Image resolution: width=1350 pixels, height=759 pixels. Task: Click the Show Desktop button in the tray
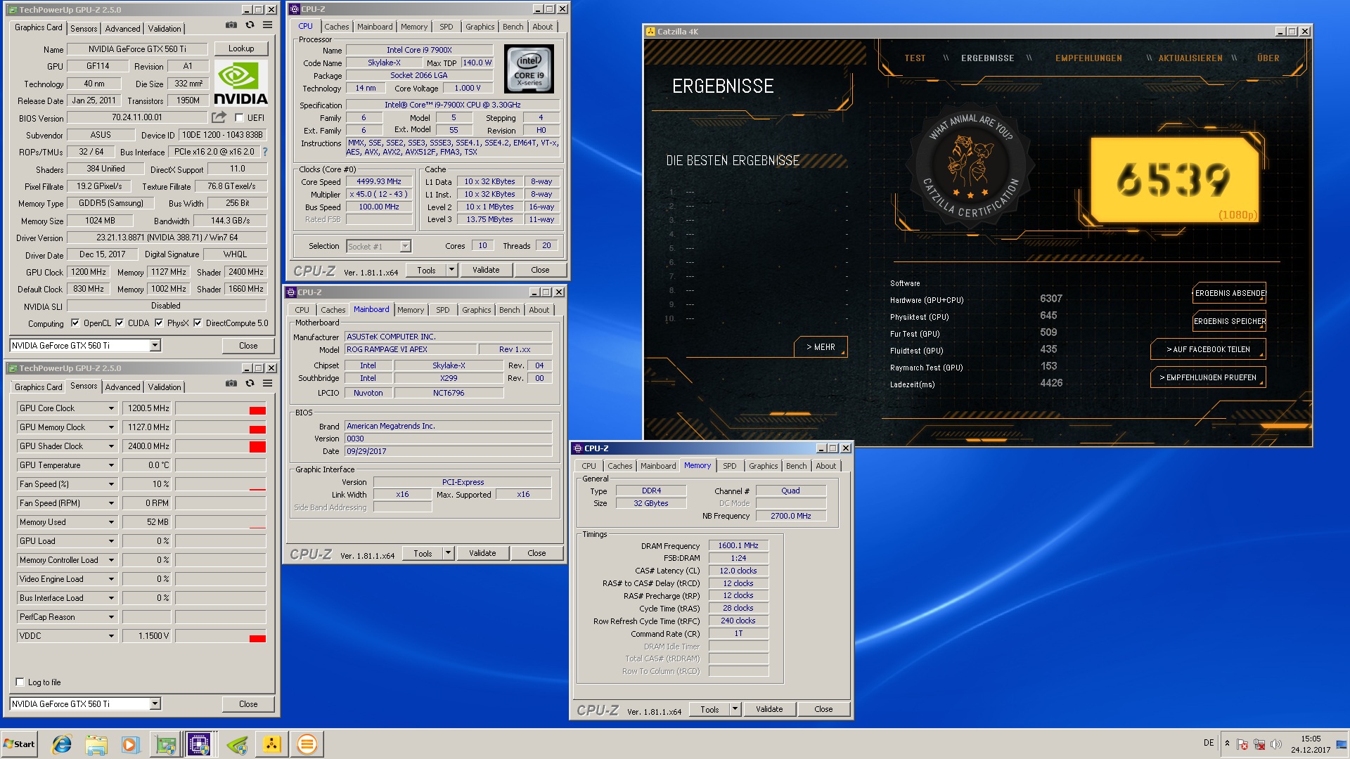click(x=1342, y=744)
